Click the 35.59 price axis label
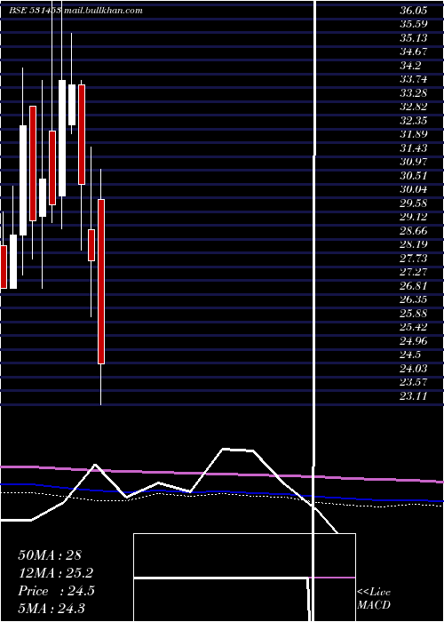This screenshot has height=622, width=444. [x=414, y=24]
